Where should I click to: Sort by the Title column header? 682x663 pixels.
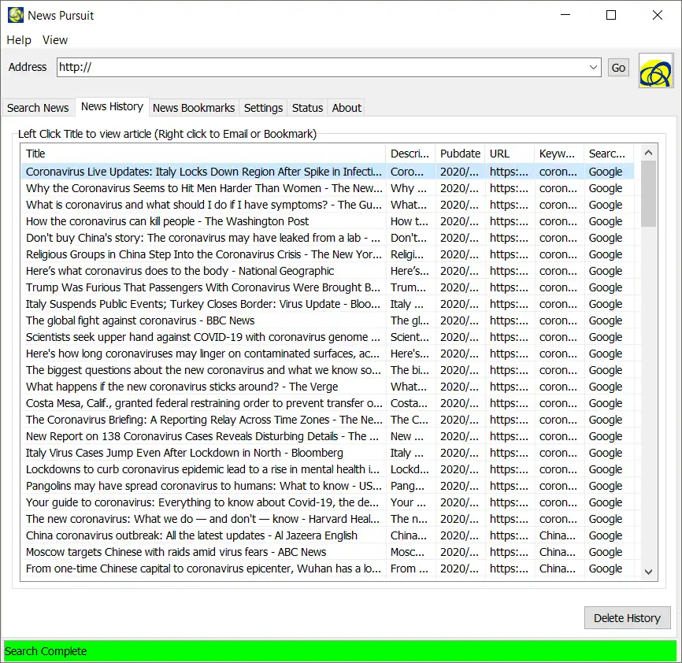[202, 154]
